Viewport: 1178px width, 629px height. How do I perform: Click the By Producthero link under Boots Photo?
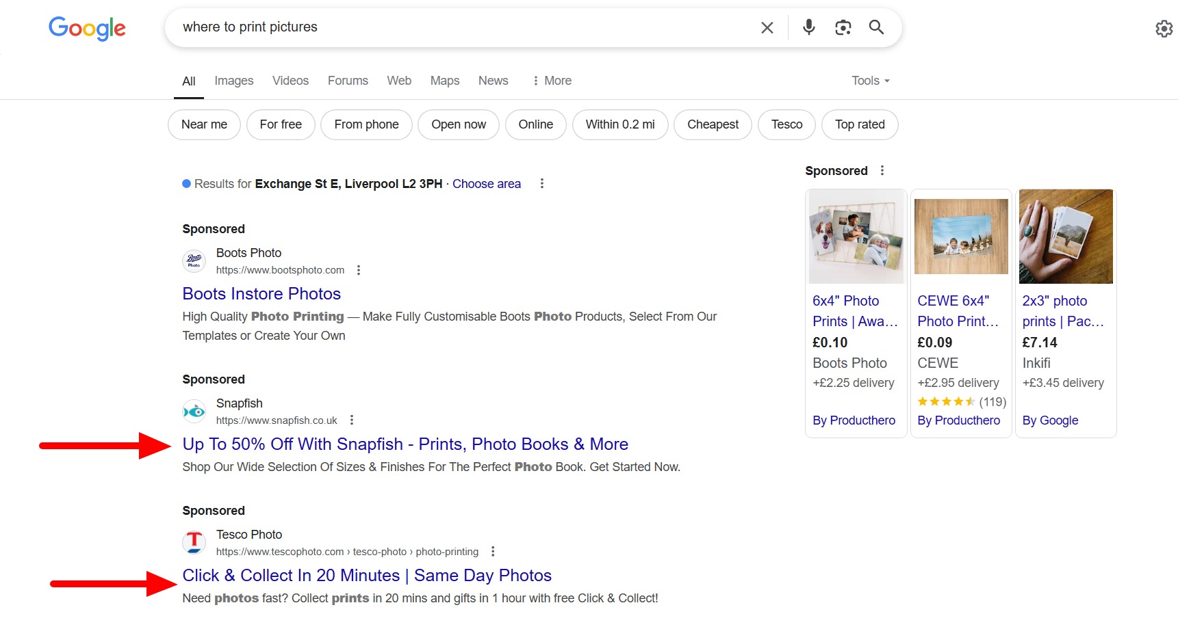(x=854, y=420)
